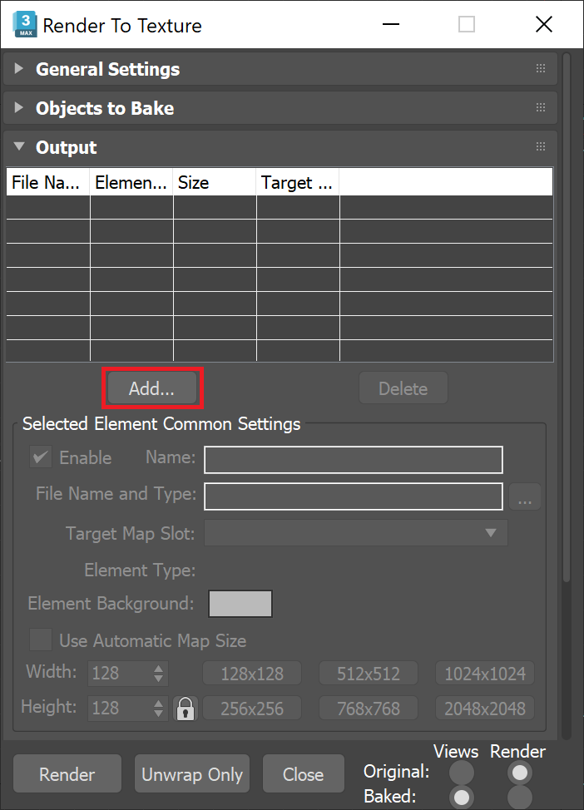
Task: Expand the Objects to Bake rollout
Action: click(x=18, y=108)
